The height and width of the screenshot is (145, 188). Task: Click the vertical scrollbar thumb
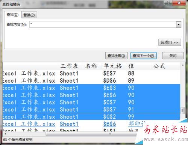point(183,110)
